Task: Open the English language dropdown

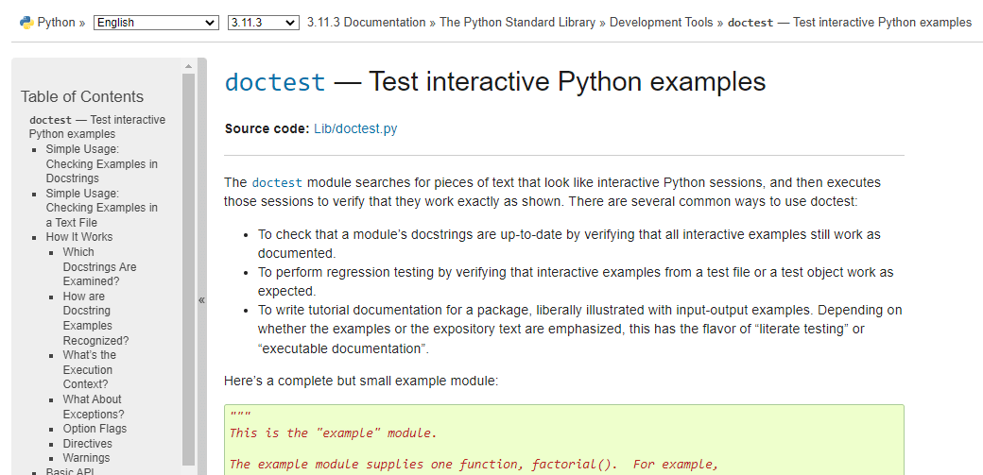Action: (156, 23)
